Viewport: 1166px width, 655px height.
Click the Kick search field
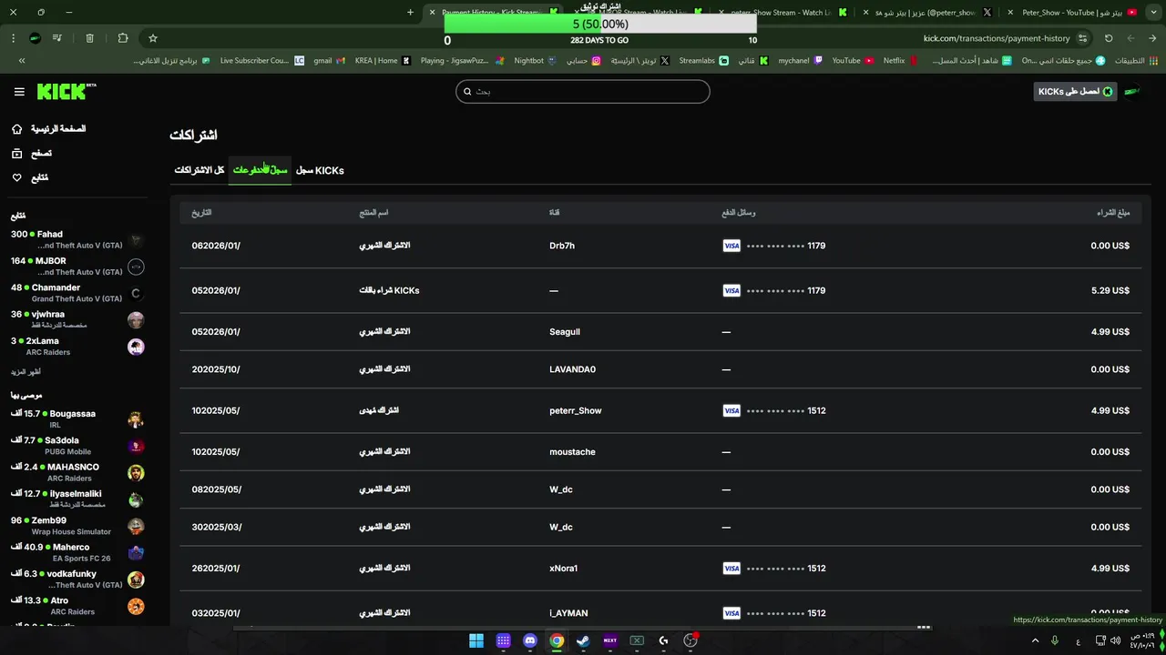[x=583, y=92]
